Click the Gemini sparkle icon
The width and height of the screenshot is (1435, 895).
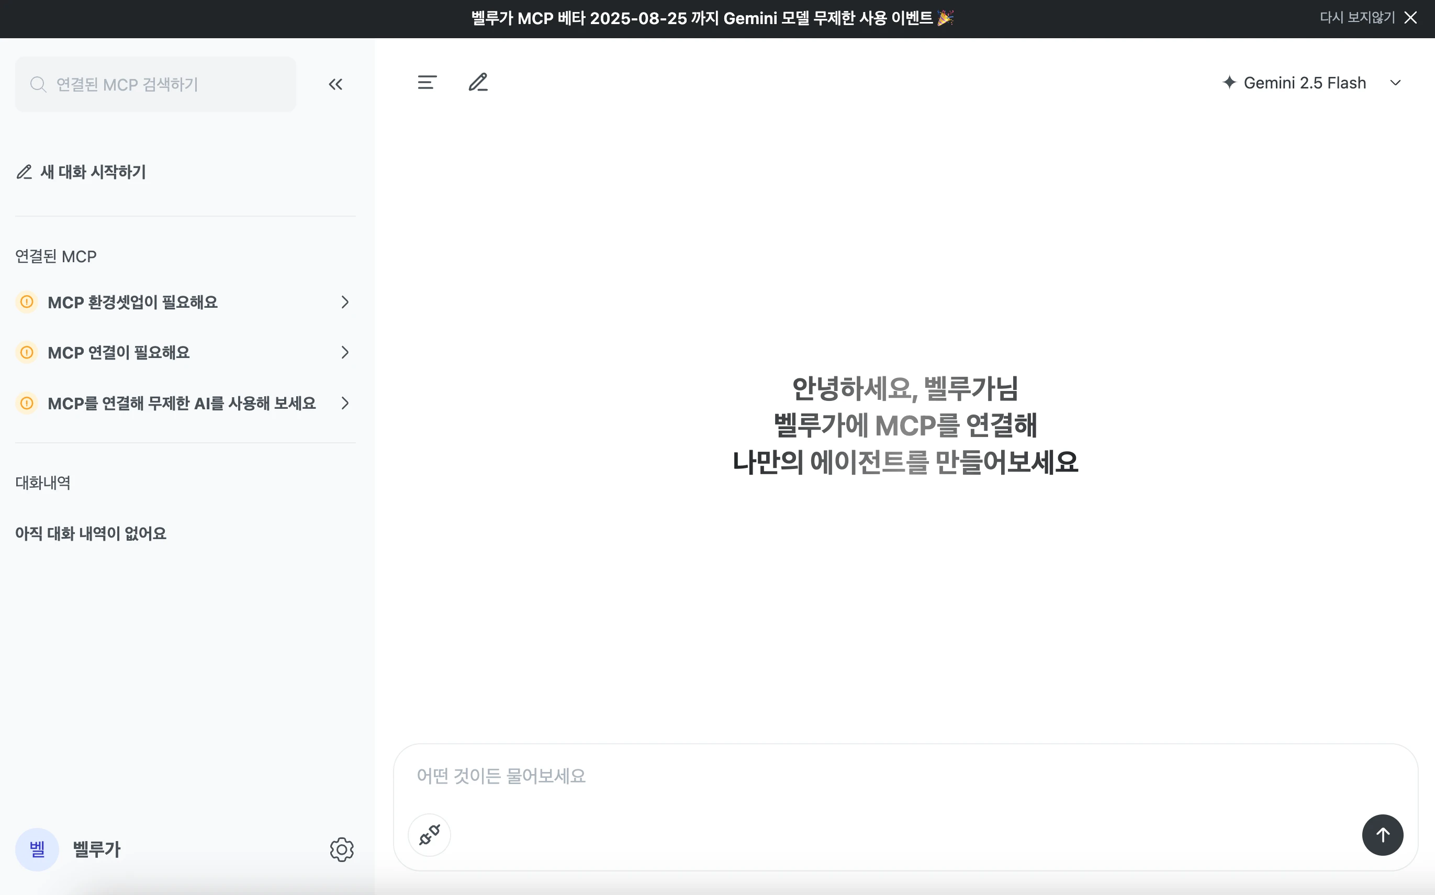[1229, 82]
